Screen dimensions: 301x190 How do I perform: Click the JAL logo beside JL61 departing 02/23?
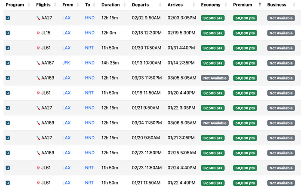click(x=38, y=168)
